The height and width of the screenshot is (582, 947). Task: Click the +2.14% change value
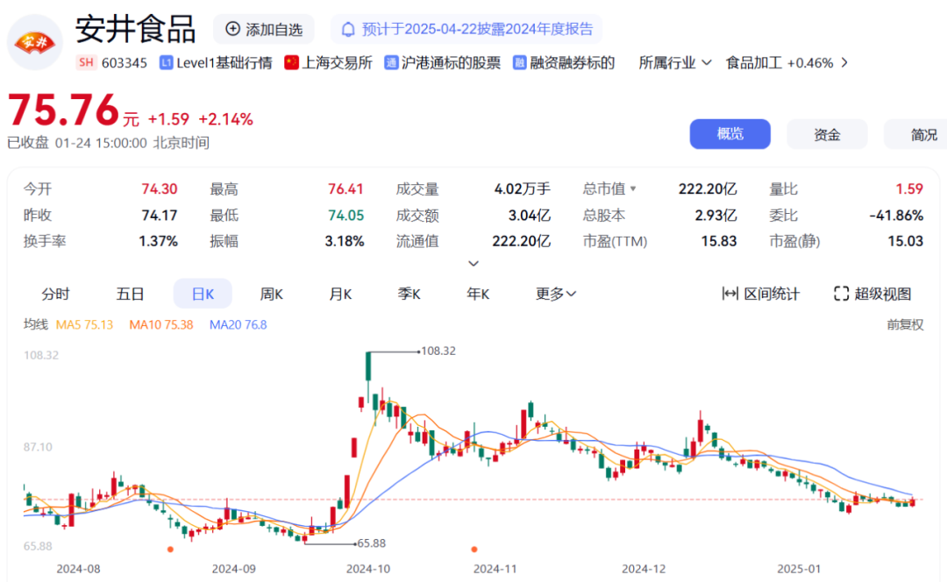point(226,119)
